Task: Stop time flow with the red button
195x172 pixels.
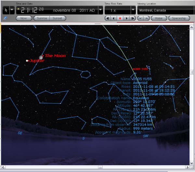Action: tap(120, 18)
